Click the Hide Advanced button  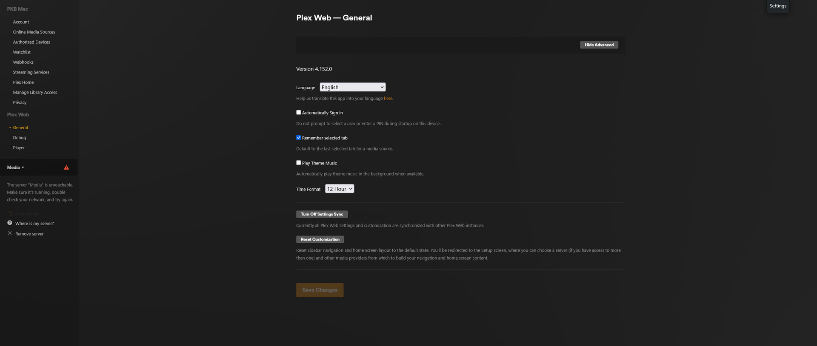pyautogui.click(x=599, y=45)
